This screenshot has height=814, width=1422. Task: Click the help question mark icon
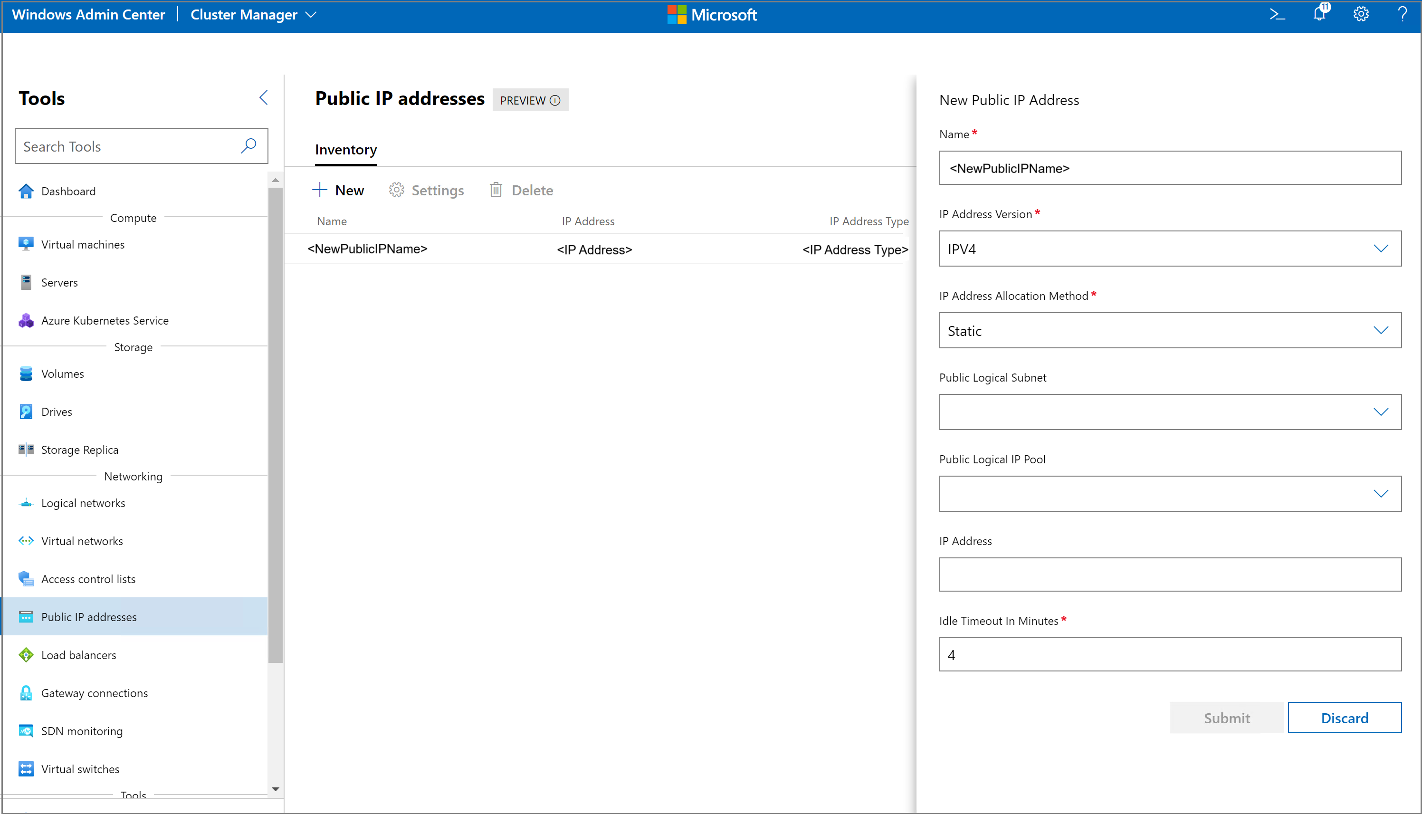tap(1402, 15)
